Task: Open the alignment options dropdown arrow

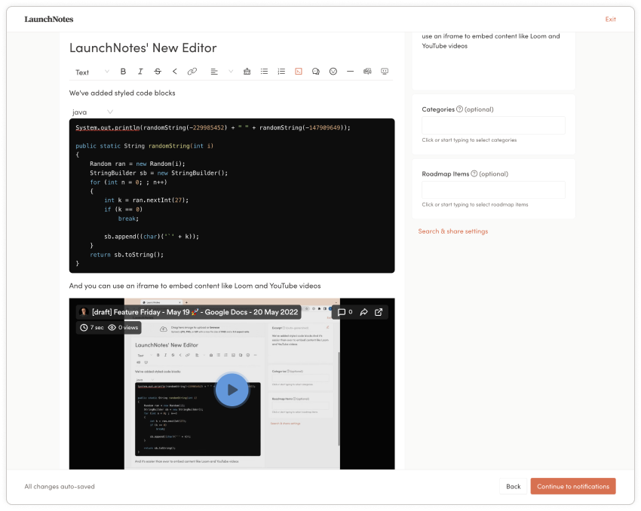Action: pyautogui.click(x=231, y=72)
